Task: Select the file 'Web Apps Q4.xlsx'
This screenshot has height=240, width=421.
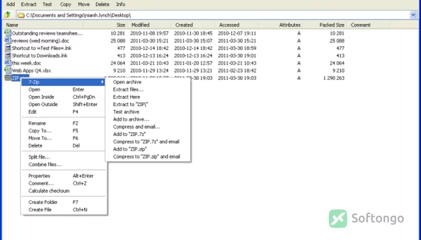Action: [x=32, y=71]
